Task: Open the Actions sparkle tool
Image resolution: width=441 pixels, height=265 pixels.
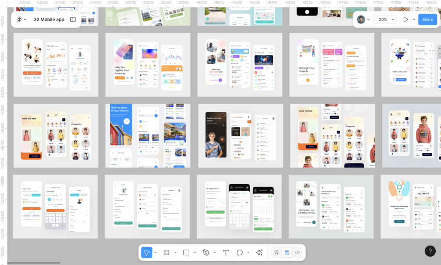Action: click(x=259, y=252)
